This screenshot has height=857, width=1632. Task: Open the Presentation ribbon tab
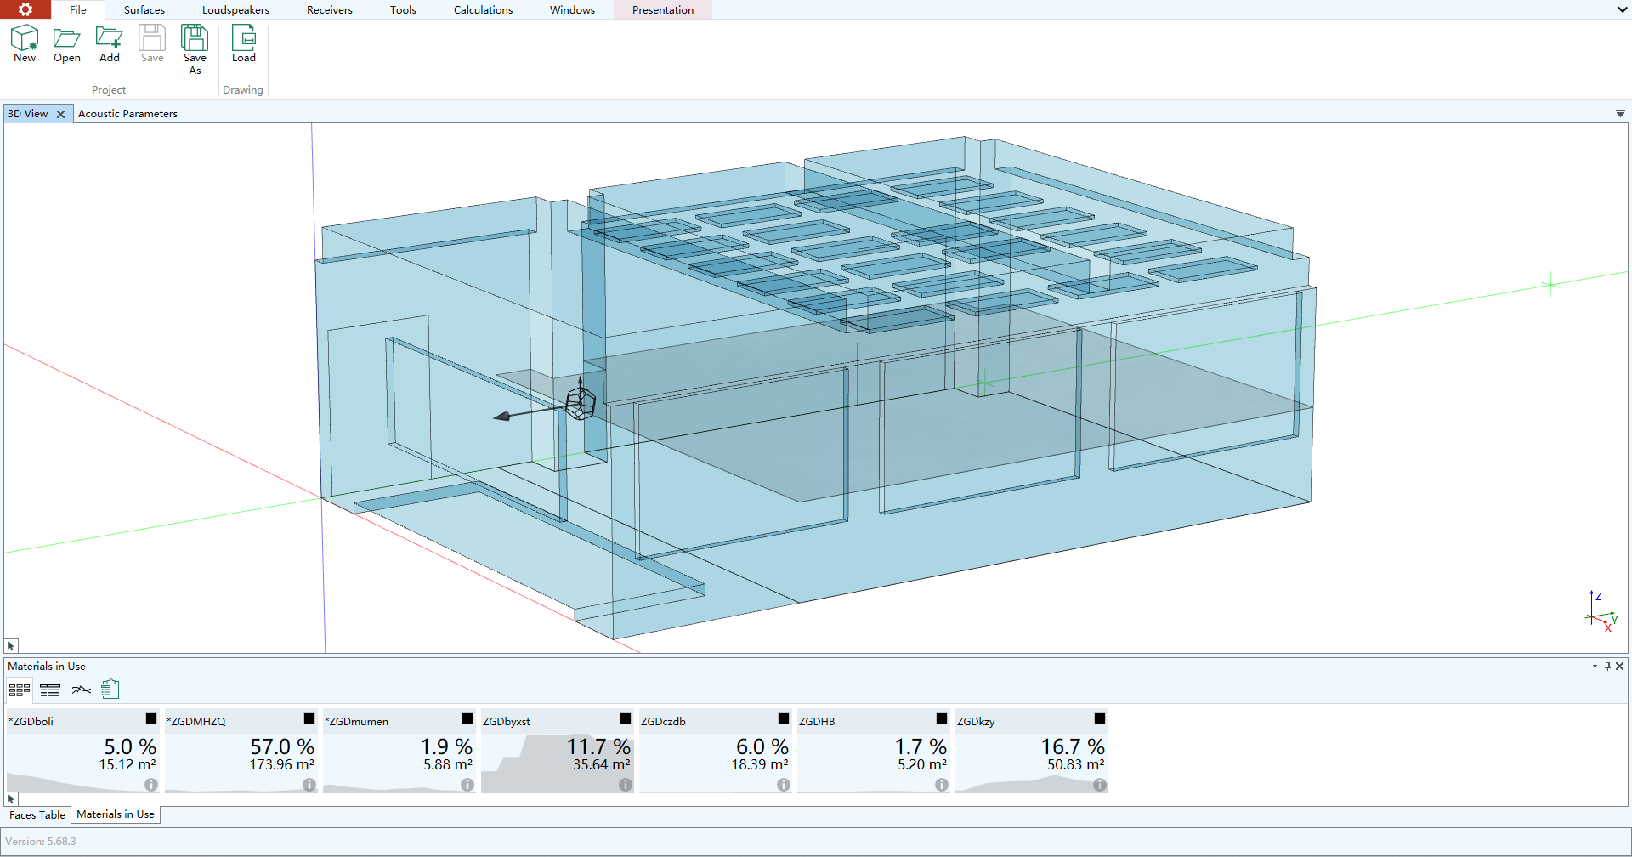tap(663, 9)
